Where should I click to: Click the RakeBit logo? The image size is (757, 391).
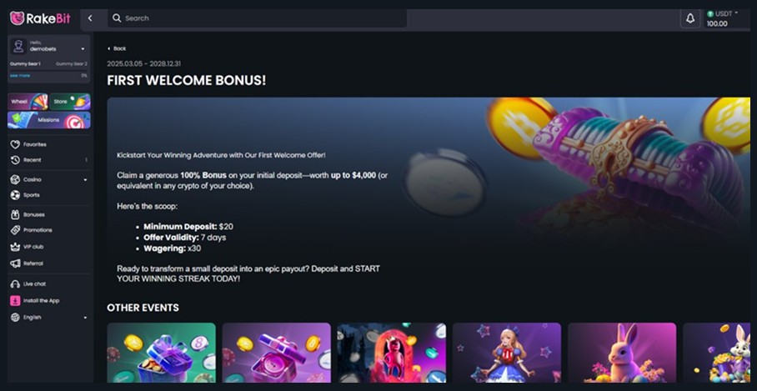pos(40,18)
